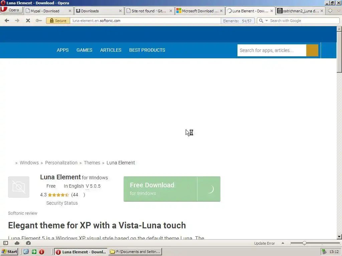
Task: Click the Free Download for Windows button
Action: click(x=160, y=189)
